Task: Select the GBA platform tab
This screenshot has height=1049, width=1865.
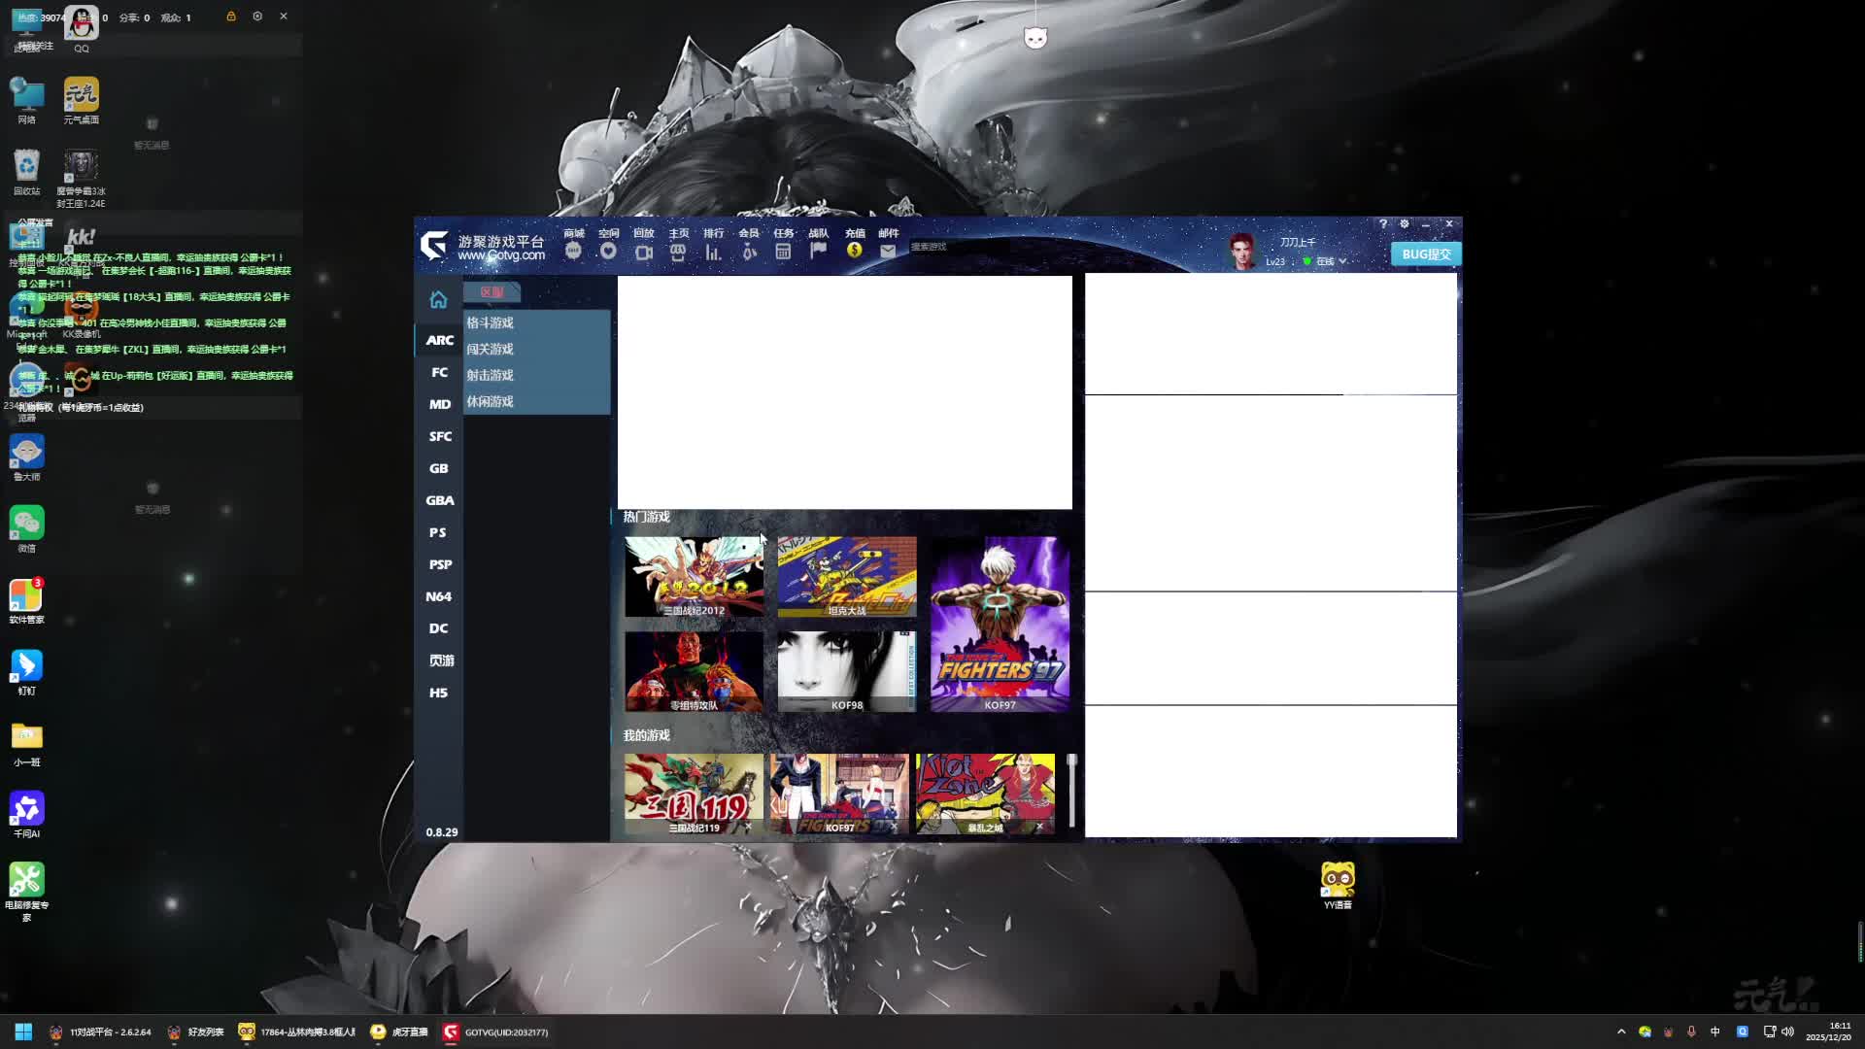Action: 439,500
